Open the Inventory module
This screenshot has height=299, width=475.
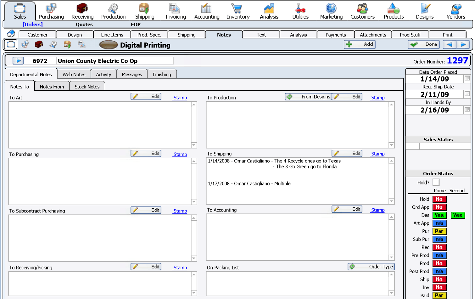[x=238, y=11]
